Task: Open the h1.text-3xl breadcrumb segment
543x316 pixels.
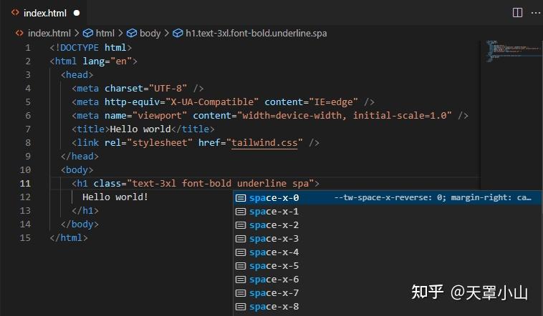Action: pos(256,33)
